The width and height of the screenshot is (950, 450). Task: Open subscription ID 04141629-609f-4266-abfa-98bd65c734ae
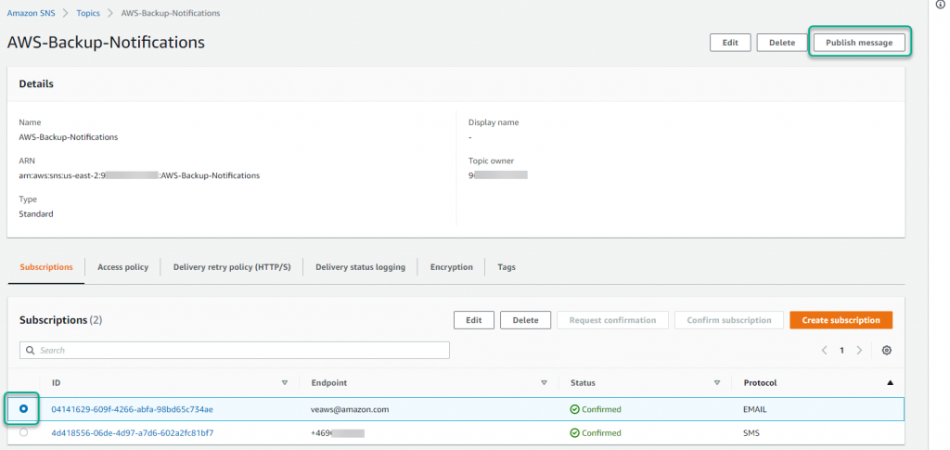coord(132,409)
